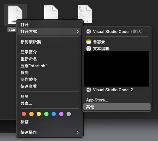Click the TextEdit (文本编辑) app icon

pos(89,49)
